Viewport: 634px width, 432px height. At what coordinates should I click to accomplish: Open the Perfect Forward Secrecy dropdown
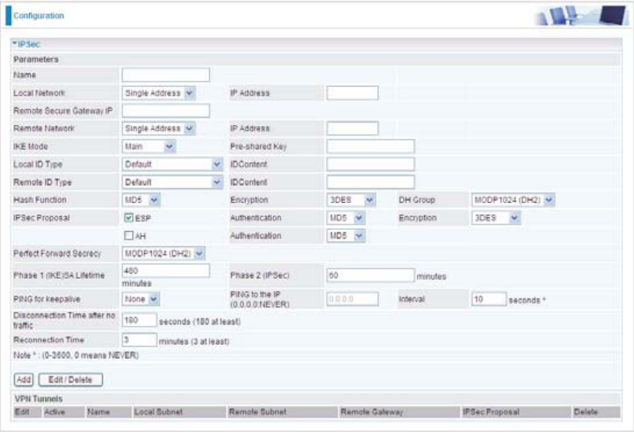(163, 254)
